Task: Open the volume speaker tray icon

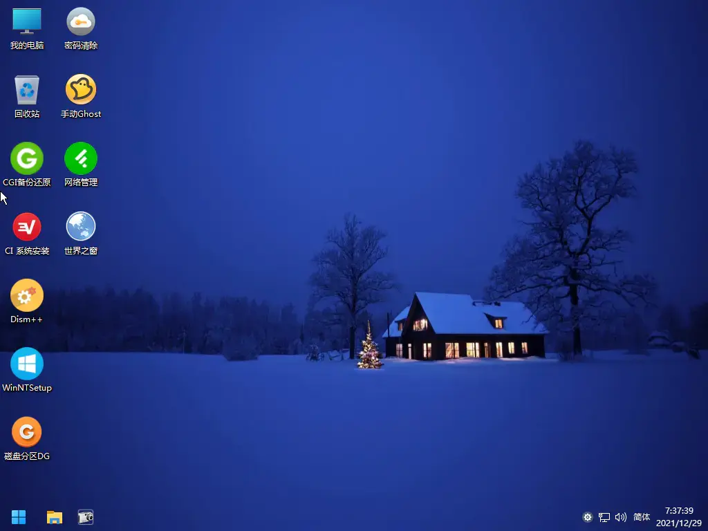Action: coord(621,517)
